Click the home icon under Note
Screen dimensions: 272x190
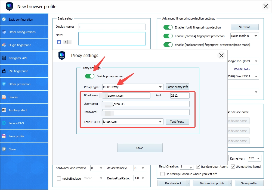[59, 42]
